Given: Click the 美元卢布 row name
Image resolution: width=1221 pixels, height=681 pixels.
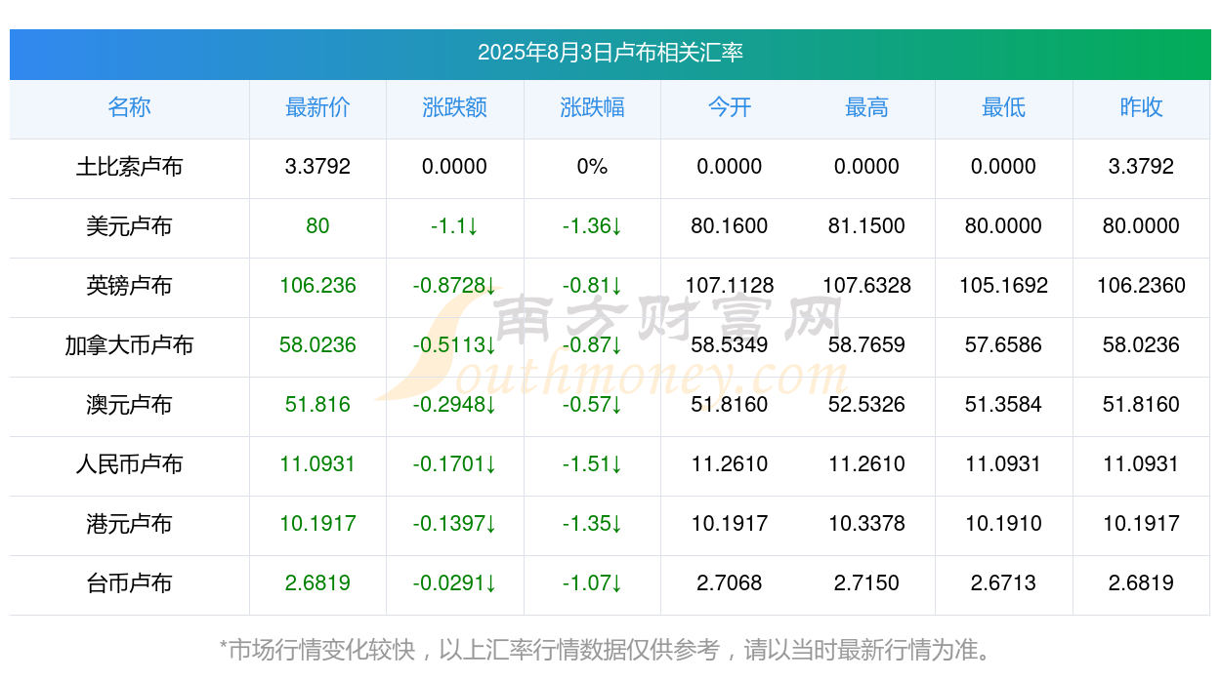Looking at the screenshot, I should (x=129, y=226).
